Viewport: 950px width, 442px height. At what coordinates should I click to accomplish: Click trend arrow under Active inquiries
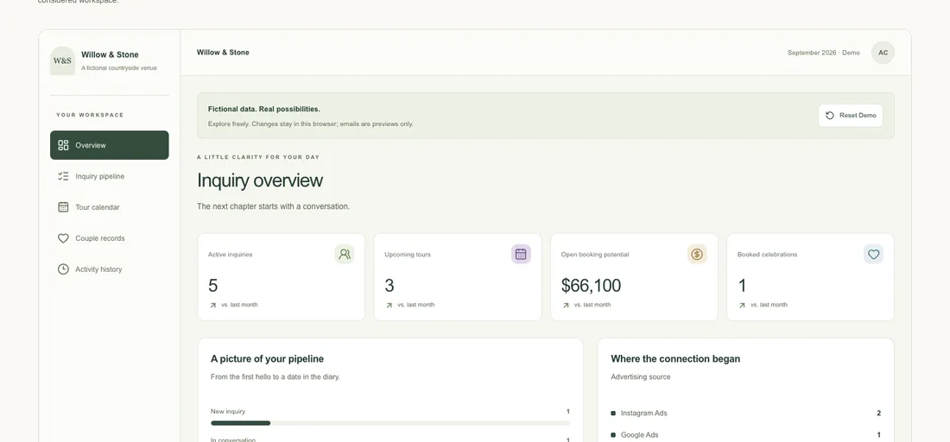[x=212, y=305]
